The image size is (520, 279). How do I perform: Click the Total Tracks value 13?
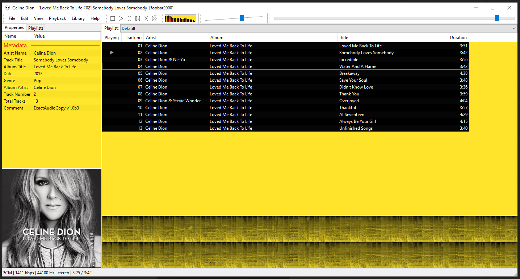click(36, 101)
